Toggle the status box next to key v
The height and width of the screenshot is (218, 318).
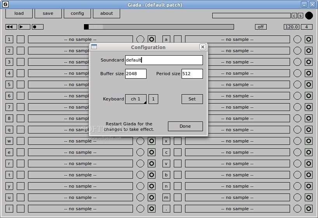pos(178,163)
